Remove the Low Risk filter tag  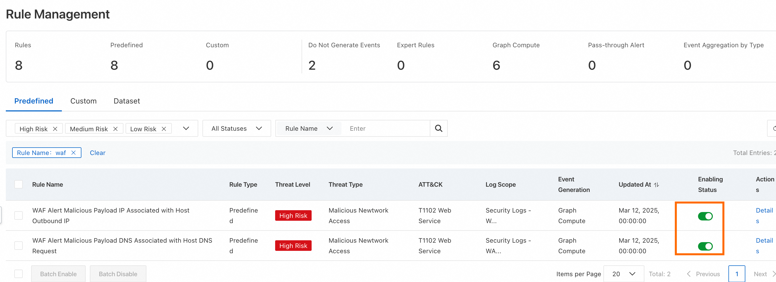164,129
